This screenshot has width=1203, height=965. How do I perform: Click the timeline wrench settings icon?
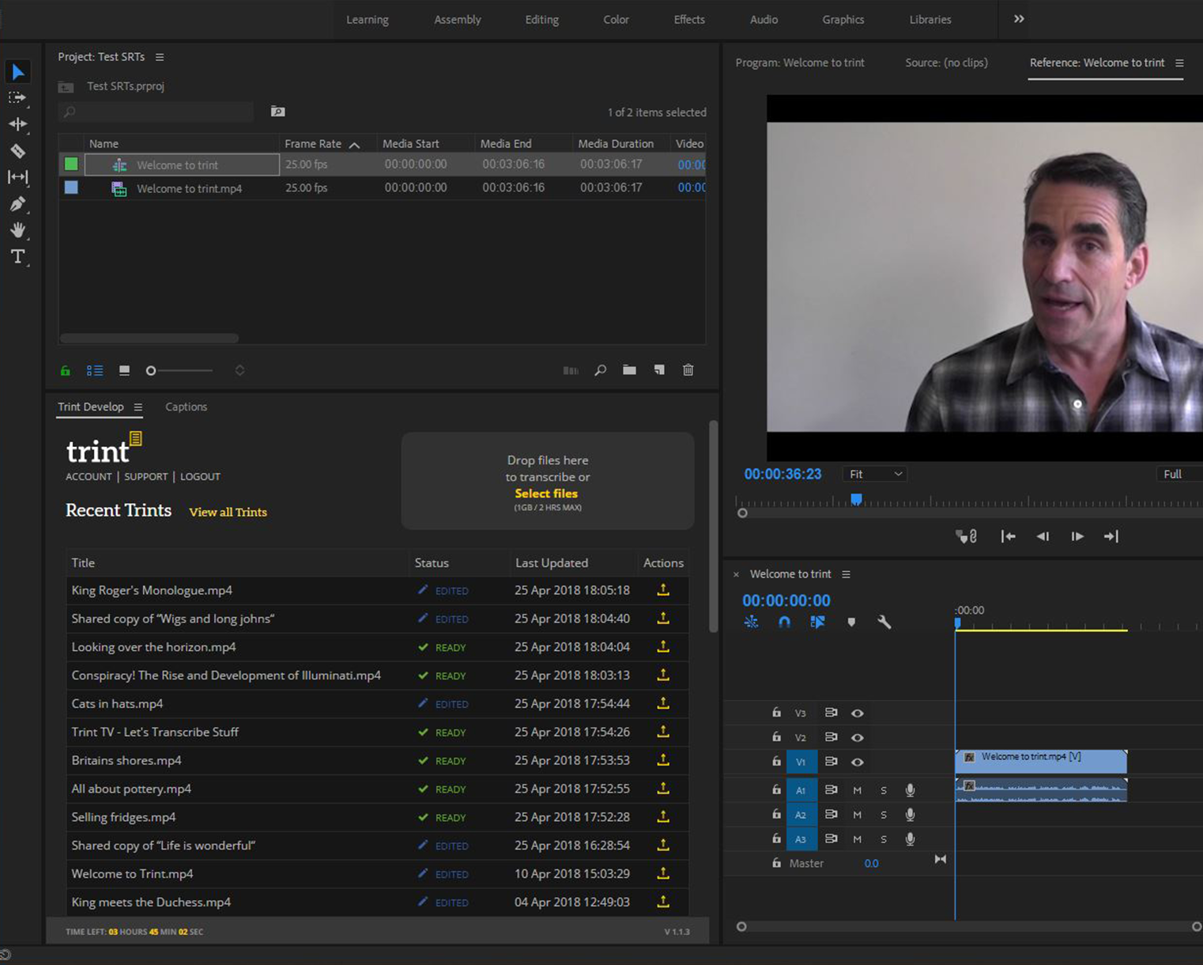tap(884, 623)
